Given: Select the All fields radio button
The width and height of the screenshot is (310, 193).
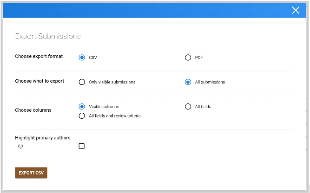Looking at the screenshot, I should 188,107.
